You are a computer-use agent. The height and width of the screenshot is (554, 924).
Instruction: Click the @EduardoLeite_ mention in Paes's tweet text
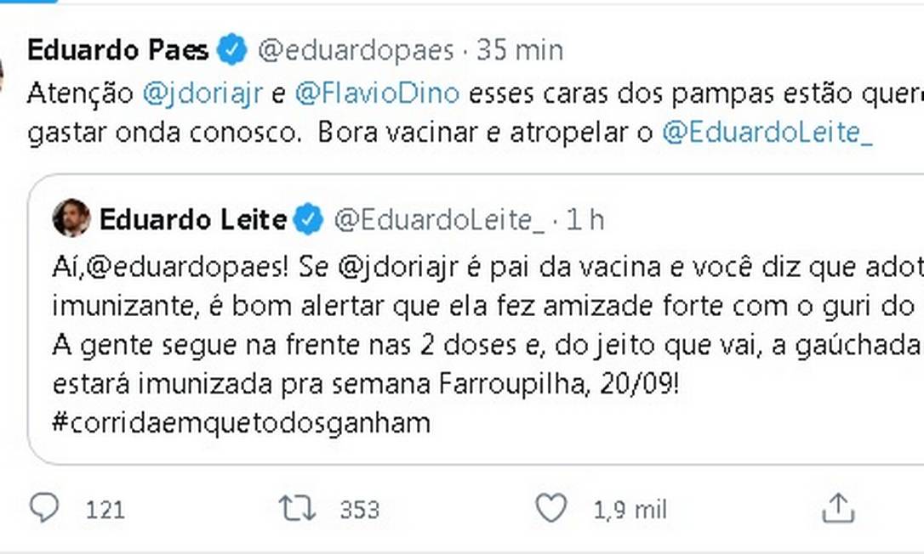coord(767,133)
